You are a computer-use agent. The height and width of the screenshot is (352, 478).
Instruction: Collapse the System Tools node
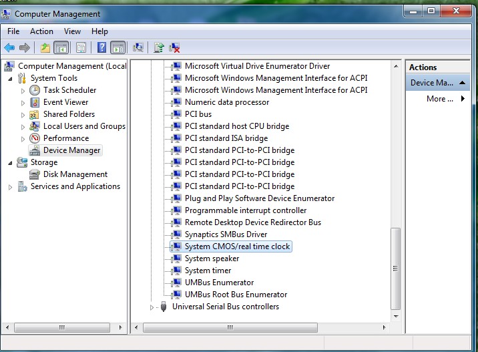click(11, 79)
